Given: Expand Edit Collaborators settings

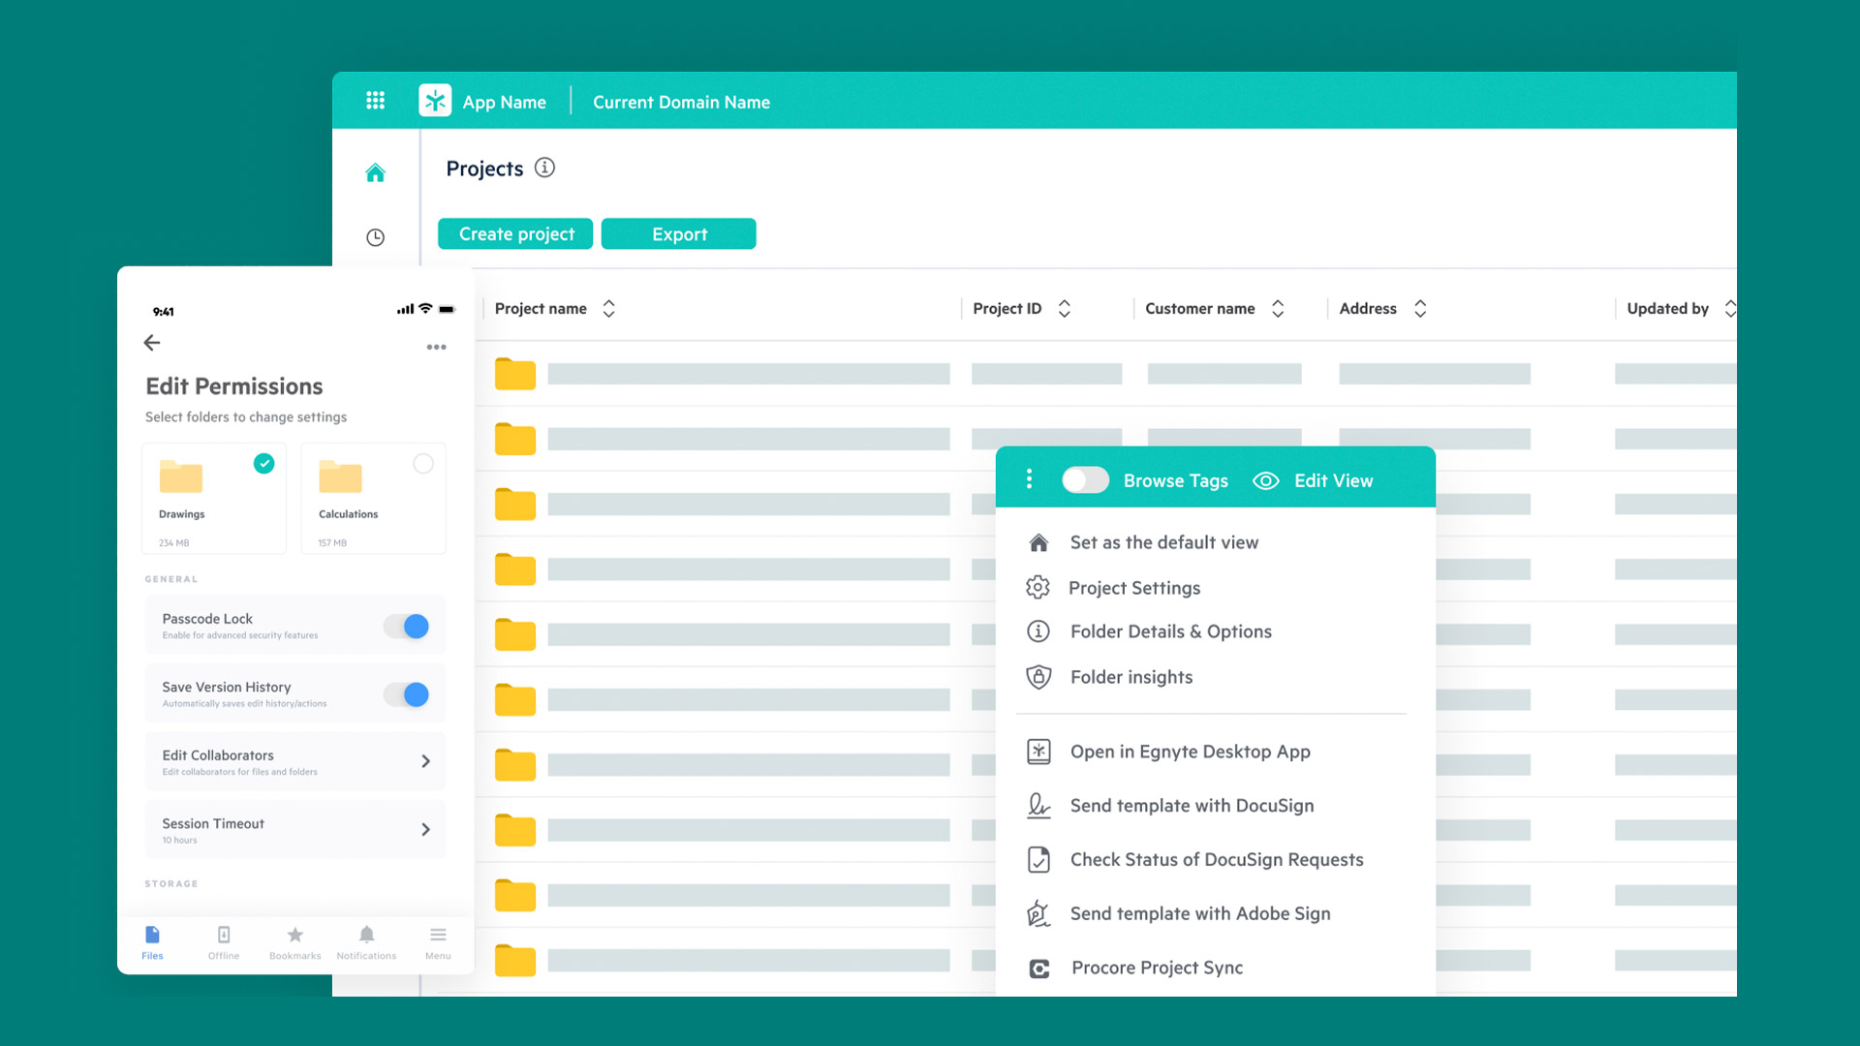Looking at the screenshot, I should click(x=424, y=761).
